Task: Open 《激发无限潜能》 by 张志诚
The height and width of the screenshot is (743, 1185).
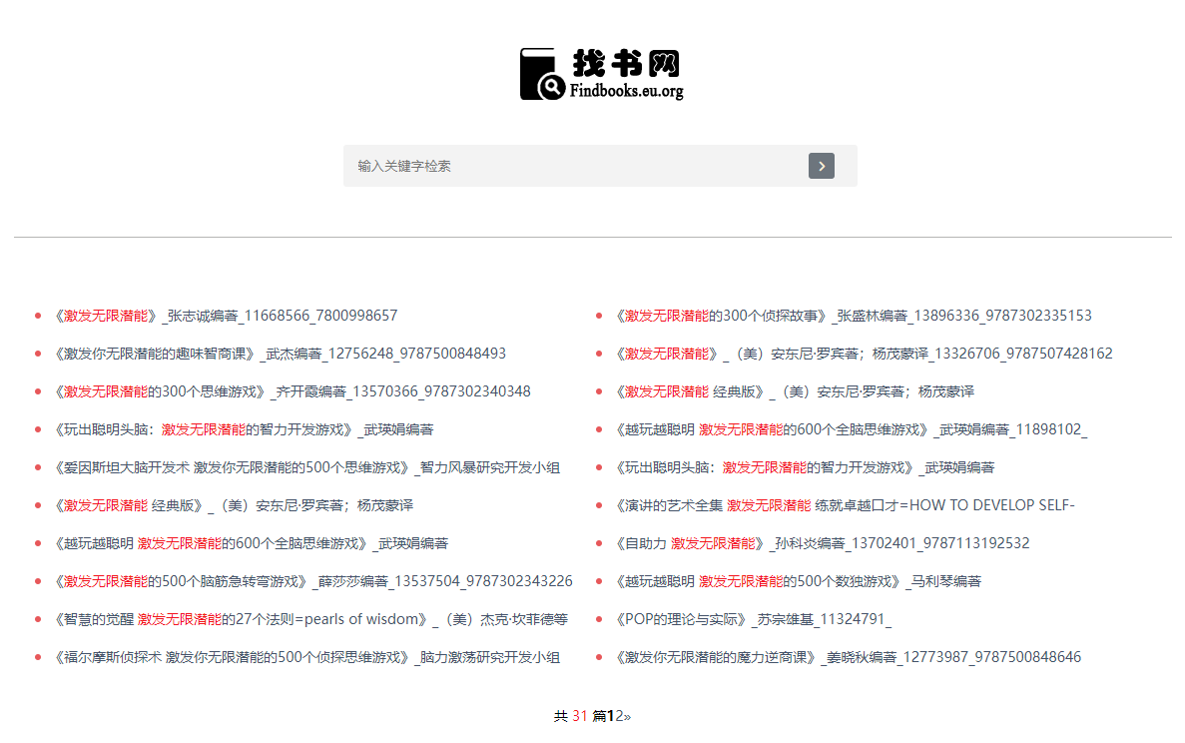Action: click(x=226, y=316)
